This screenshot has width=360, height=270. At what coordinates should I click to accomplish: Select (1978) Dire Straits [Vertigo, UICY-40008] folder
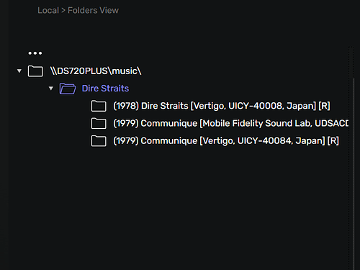pyautogui.click(x=222, y=106)
